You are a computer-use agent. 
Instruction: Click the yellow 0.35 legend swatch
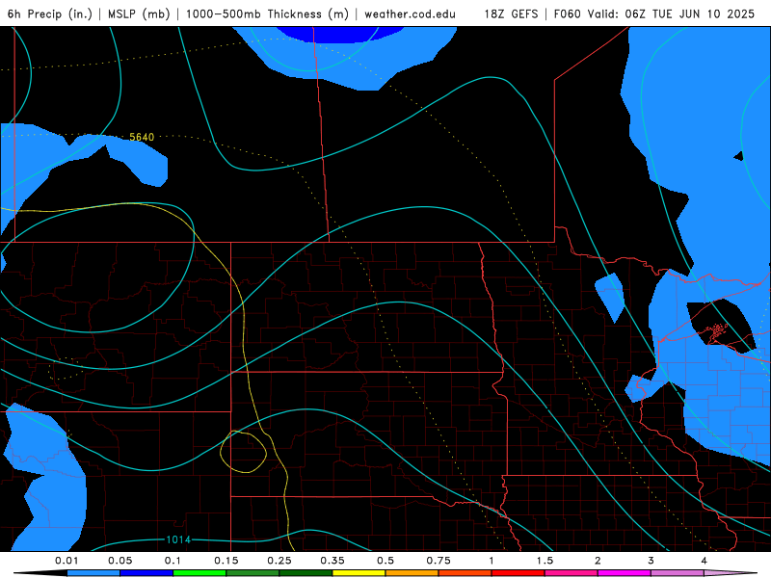[x=359, y=573]
